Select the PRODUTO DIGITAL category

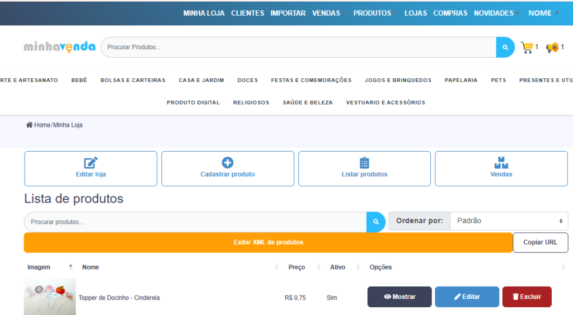193,102
